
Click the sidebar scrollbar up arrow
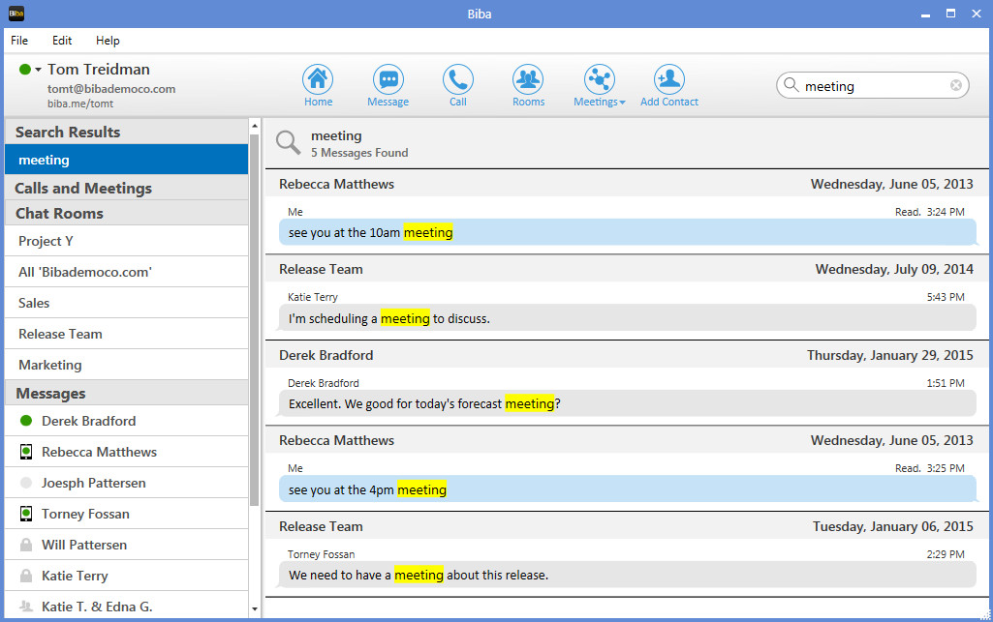coord(255,126)
